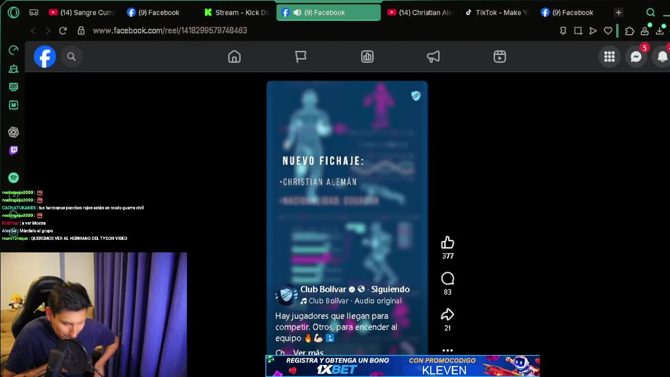Open GX Control speedometer icon in sidebar

click(14, 50)
